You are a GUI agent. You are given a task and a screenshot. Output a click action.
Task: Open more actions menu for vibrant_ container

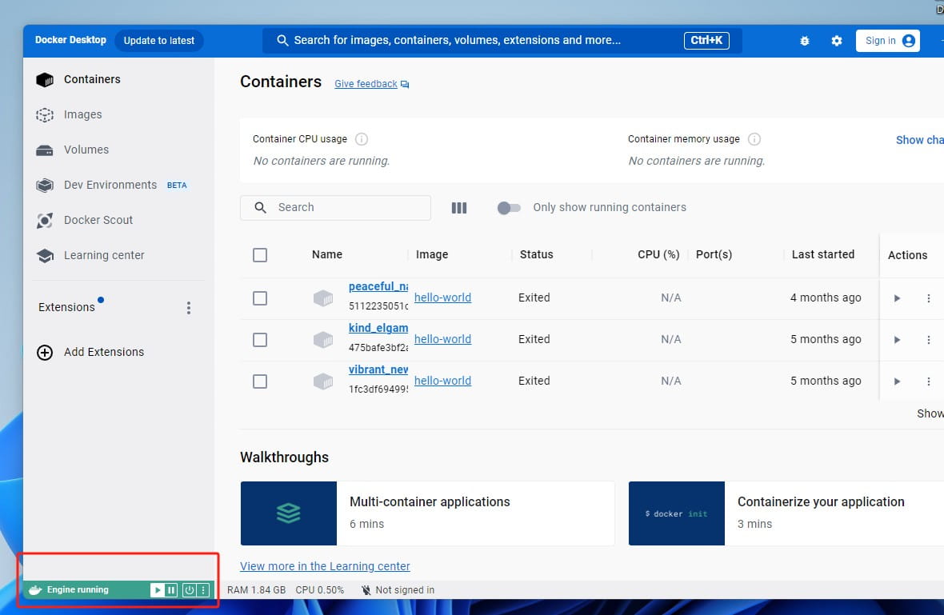coord(929,381)
